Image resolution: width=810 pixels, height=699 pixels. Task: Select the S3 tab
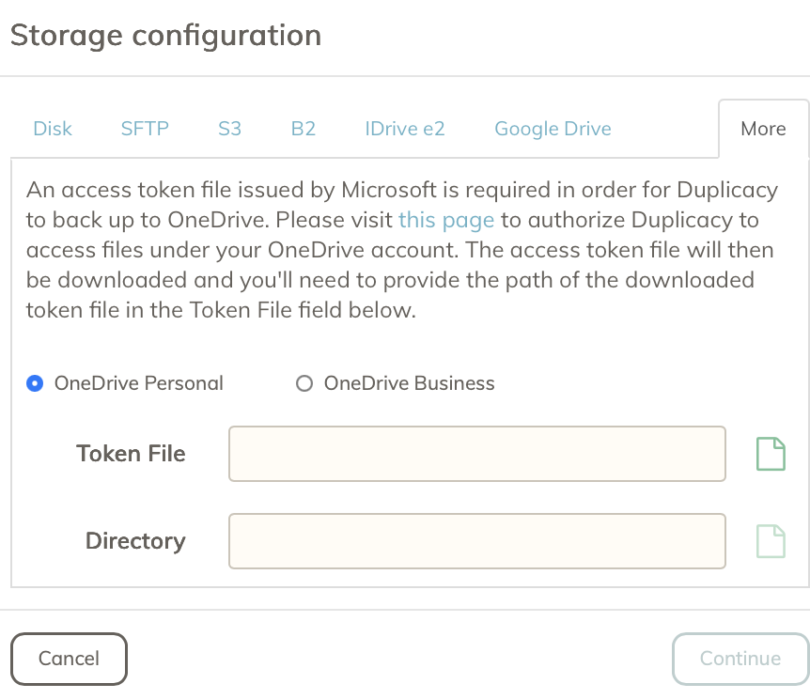229,129
